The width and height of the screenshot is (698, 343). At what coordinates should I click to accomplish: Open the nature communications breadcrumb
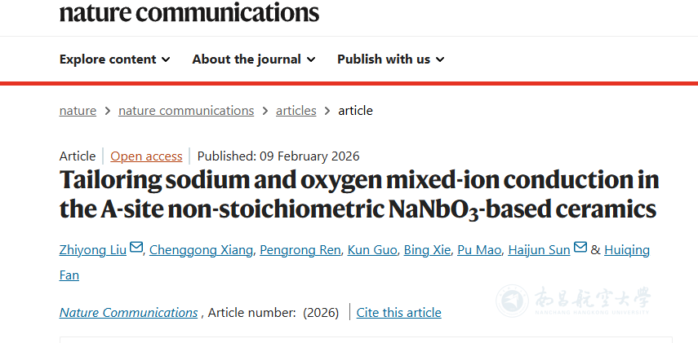coord(186,111)
